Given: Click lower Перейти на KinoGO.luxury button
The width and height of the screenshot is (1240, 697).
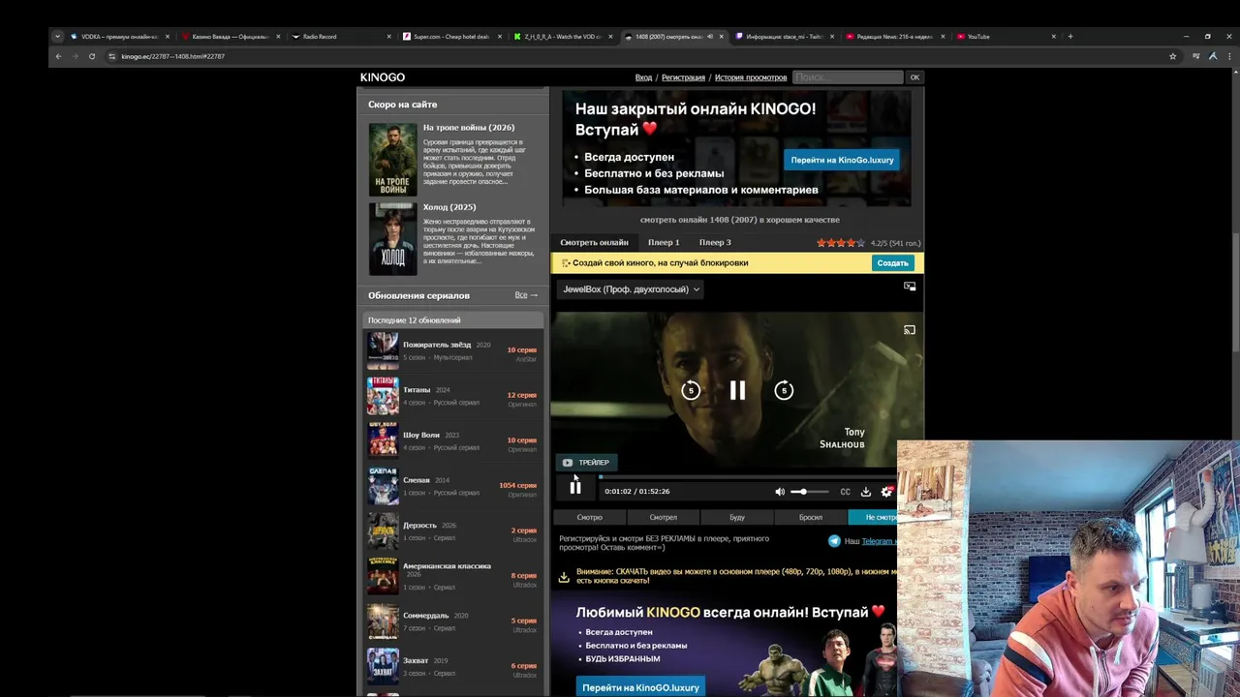Looking at the screenshot, I should coord(640,687).
